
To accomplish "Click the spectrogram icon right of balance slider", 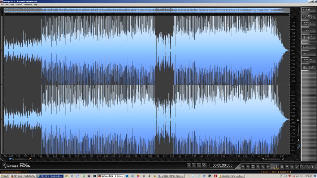I will (x=30, y=159).
